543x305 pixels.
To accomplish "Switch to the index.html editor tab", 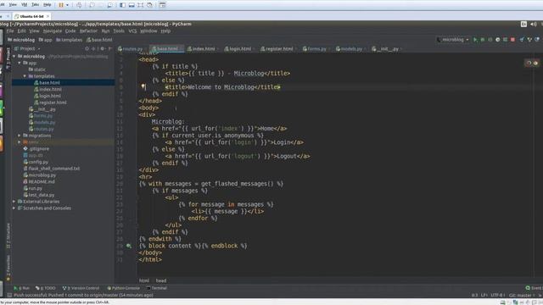I will pos(203,49).
